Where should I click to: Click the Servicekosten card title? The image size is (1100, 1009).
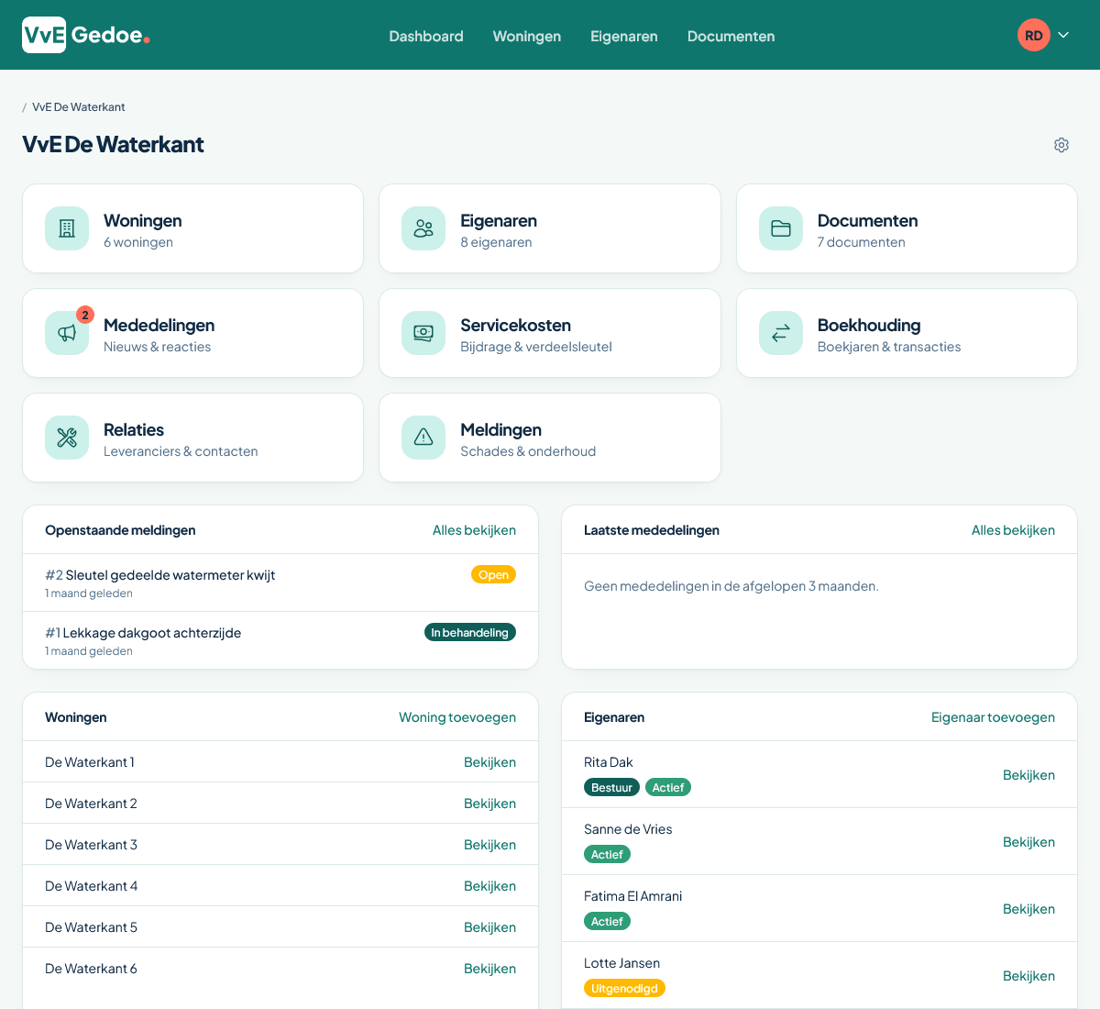(x=515, y=325)
